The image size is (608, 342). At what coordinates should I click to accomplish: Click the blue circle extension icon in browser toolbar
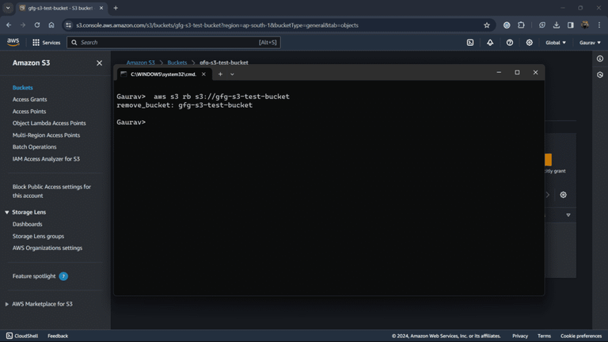507,25
